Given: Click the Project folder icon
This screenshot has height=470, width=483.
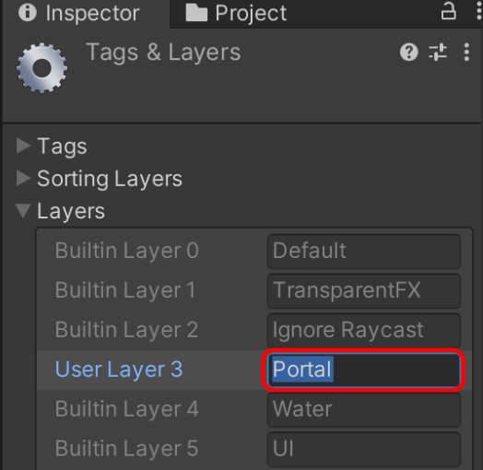Looking at the screenshot, I should tap(196, 13).
